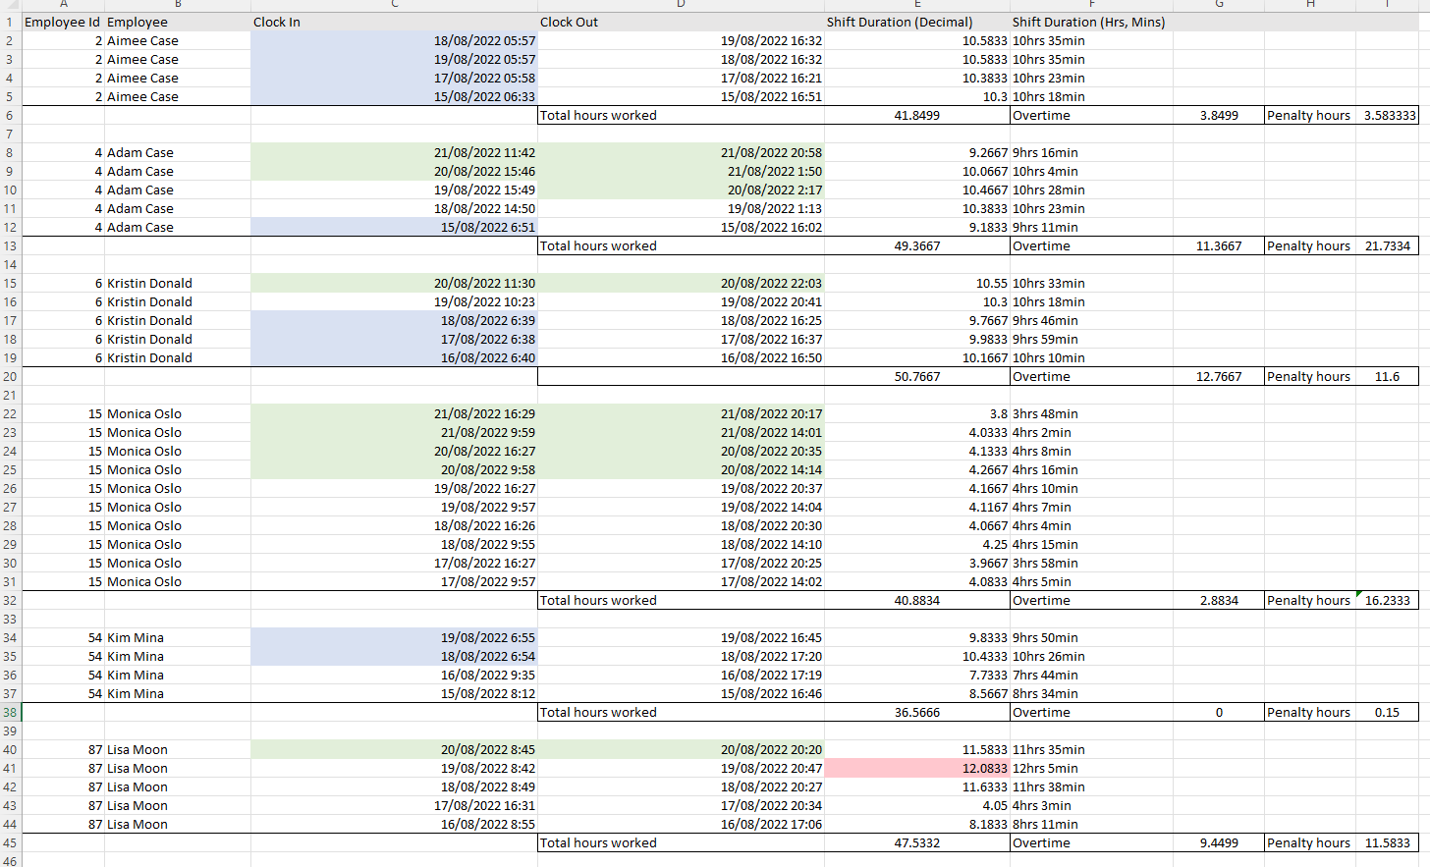Click clock in cell 21/08/2022 11:42

coord(393,152)
